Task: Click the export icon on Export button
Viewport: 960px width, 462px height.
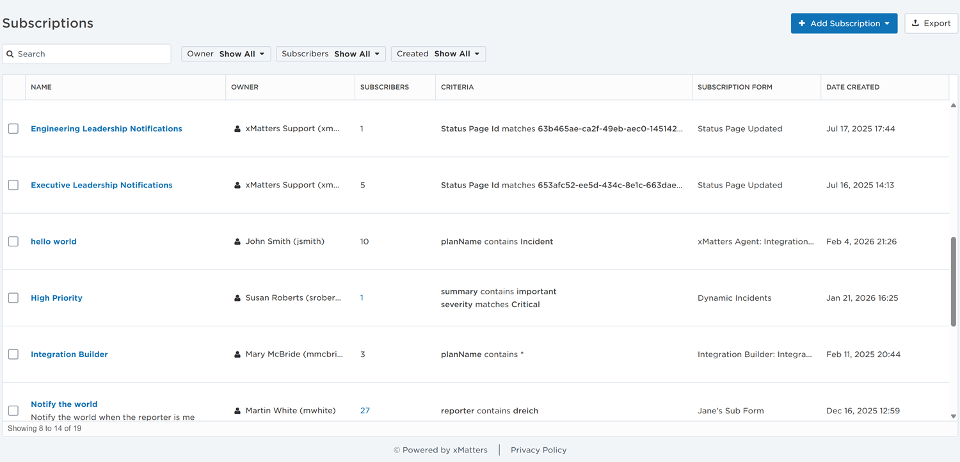Action: click(915, 23)
